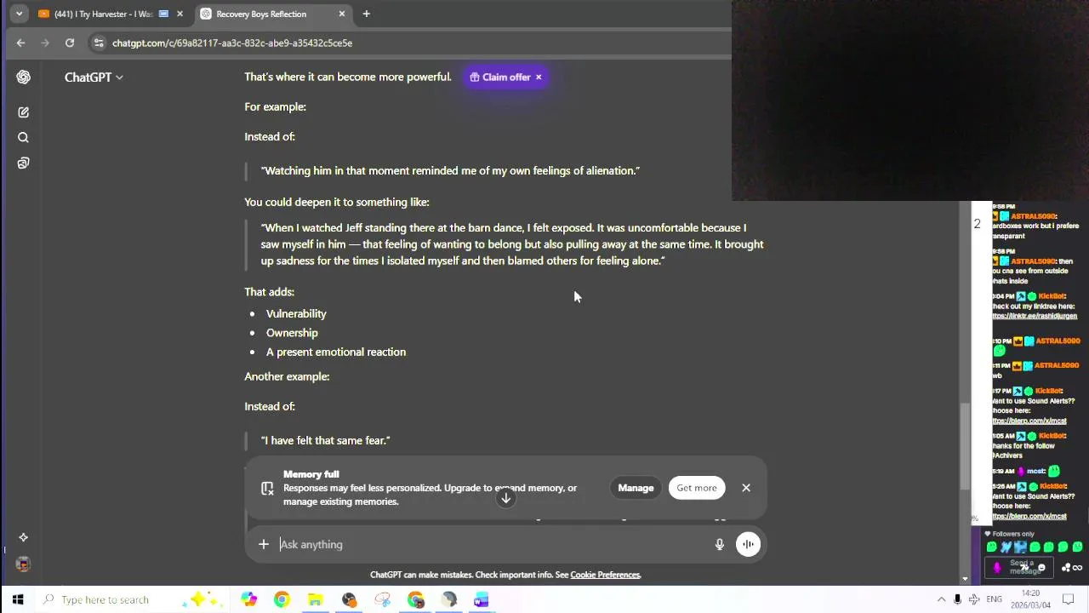
Task: Focus the Ask anything message field
Action: (492, 545)
